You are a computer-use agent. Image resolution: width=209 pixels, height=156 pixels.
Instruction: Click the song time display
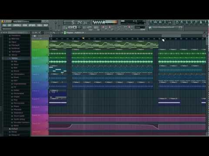click(77, 23)
